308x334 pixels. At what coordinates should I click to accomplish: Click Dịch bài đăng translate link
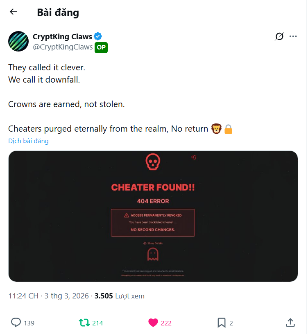click(x=28, y=141)
